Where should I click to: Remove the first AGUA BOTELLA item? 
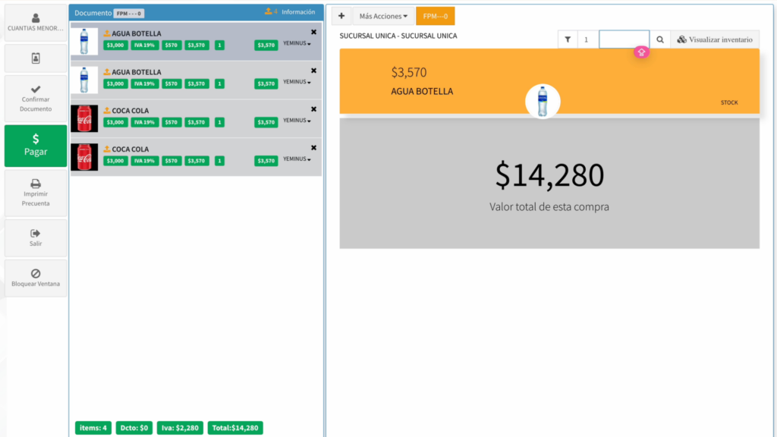313,32
